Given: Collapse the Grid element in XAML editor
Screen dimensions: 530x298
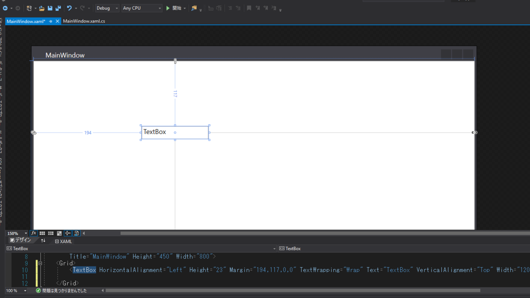Looking at the screenshot, I should point(40,263).
